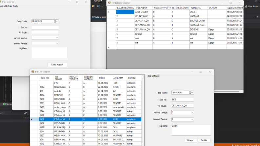Image resolution: width=260 pixels, height=146 pixels.
Task: Click the Onayla button
Action: click(x=190, y=140)
